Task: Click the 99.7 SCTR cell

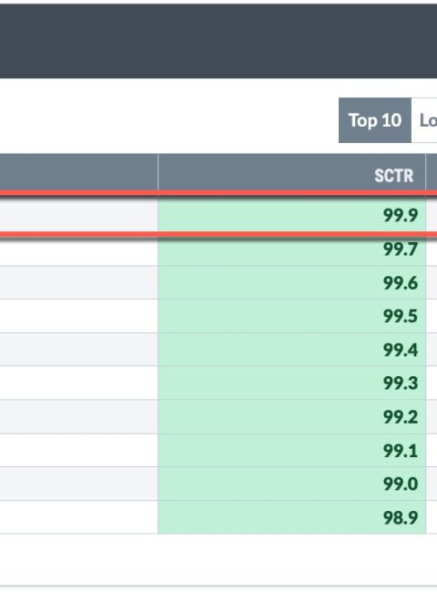Action: [x=291, y=250]
